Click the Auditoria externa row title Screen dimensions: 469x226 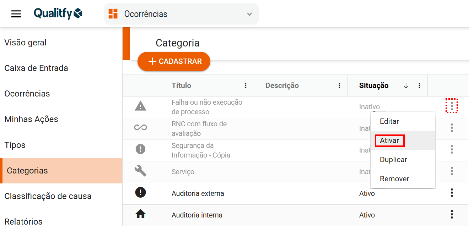198,193
